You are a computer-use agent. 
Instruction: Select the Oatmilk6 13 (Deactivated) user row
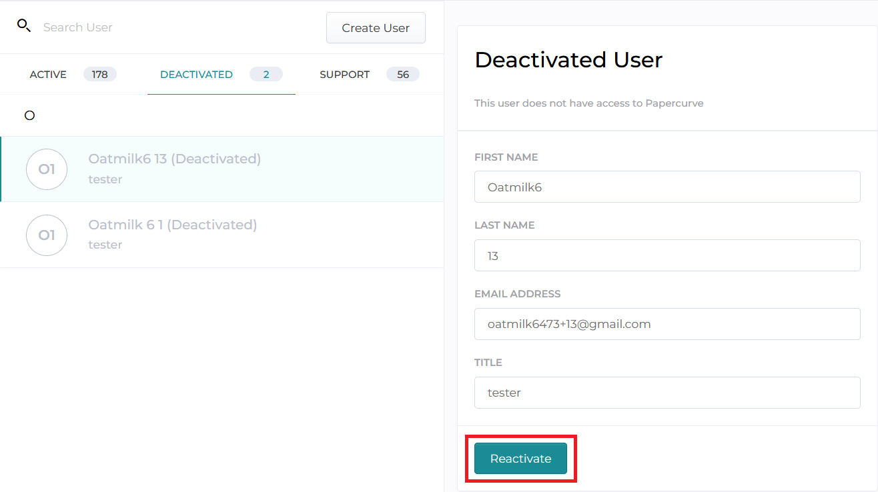[x=222, y=169]
